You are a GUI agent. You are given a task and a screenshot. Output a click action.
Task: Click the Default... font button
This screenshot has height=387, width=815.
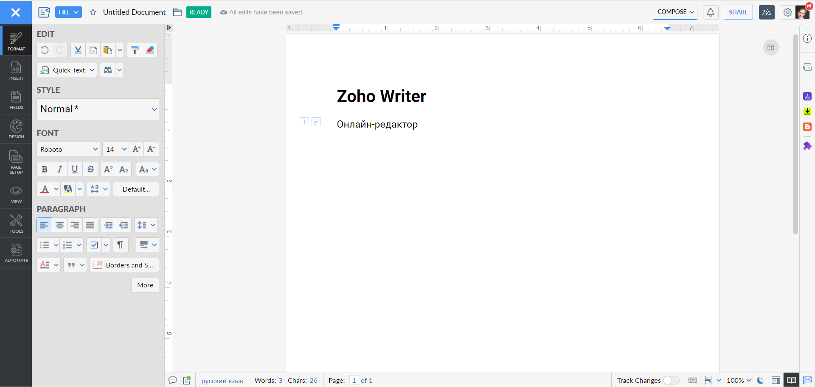136,189
